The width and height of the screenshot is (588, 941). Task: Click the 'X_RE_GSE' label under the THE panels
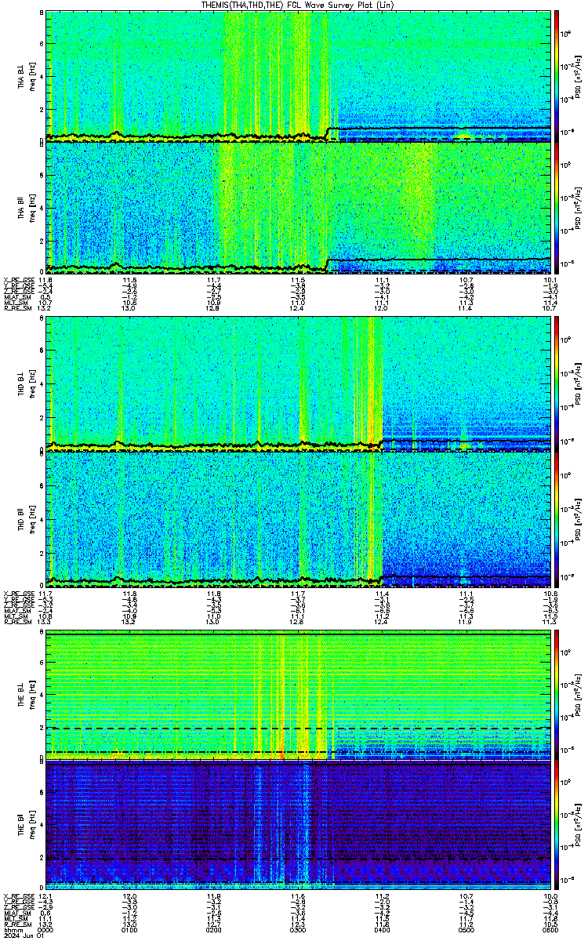tap(19, 896)
